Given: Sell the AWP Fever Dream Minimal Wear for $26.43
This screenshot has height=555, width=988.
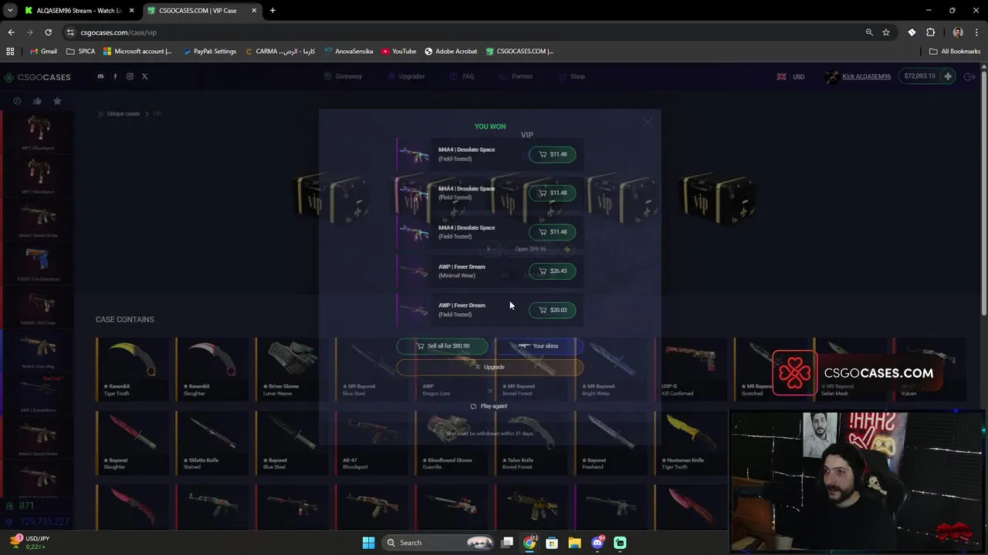Looking at the screenshot, I should (x=552, y=271).
